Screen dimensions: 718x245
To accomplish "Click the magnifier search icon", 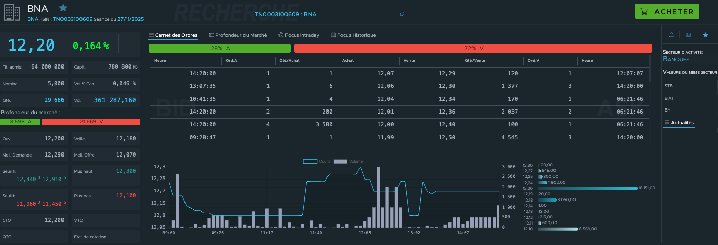I will point(402,14).
